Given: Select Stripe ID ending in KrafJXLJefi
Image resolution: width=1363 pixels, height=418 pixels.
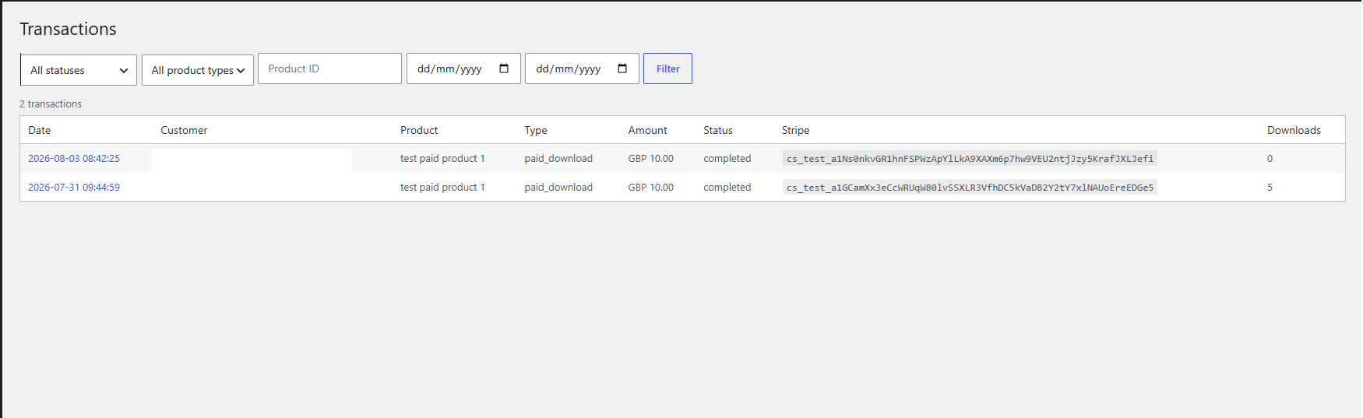Looking at the screenshot, I should pyautogui.click(x=970, y=158).
